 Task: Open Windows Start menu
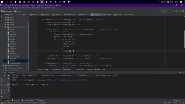(2, 2)
